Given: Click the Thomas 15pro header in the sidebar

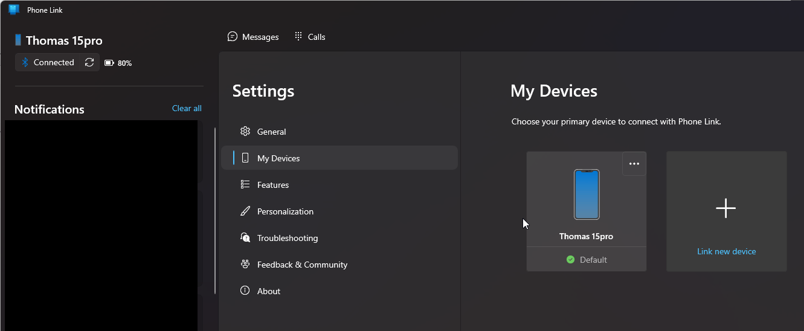Looking at the screenshot, I should point(59,40).
